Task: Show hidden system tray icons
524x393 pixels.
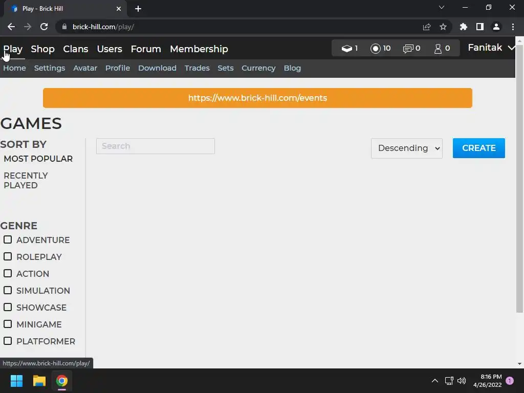Action: (435, 381)
